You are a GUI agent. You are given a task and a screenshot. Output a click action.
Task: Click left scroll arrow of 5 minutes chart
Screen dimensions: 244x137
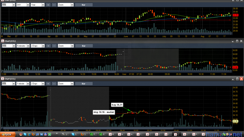[2, 72]
